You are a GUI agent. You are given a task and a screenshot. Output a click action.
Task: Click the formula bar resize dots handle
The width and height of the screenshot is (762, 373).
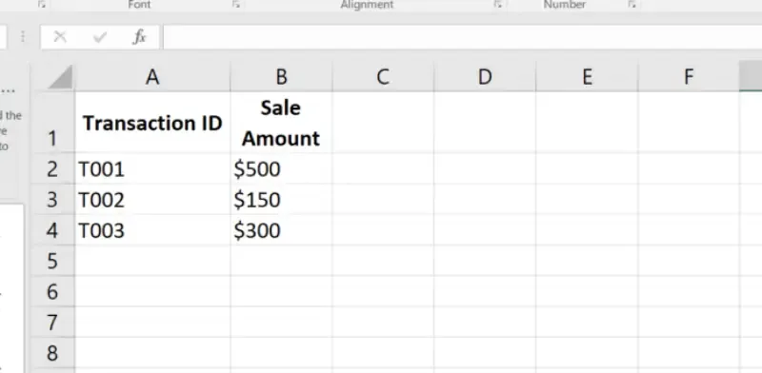pyautogui.click(x=22, y=37)
